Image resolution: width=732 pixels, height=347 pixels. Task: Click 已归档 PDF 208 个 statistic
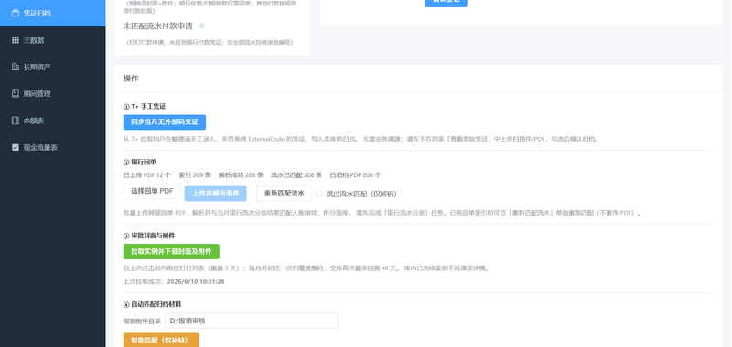pos(355,175)
